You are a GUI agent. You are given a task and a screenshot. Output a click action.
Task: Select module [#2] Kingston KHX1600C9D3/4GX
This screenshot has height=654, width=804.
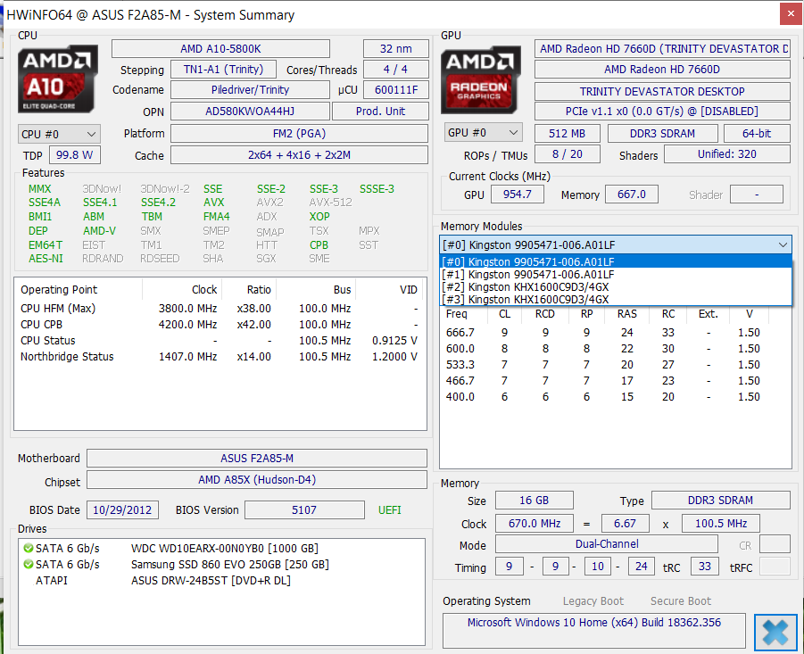coord(616,286)
